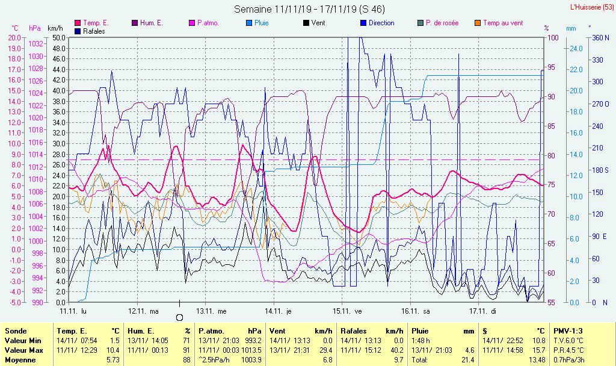The image size is (616, 366).
Task: Click the humidity minimum entry '13/11/ 14:05'
Action: (148, 341)
